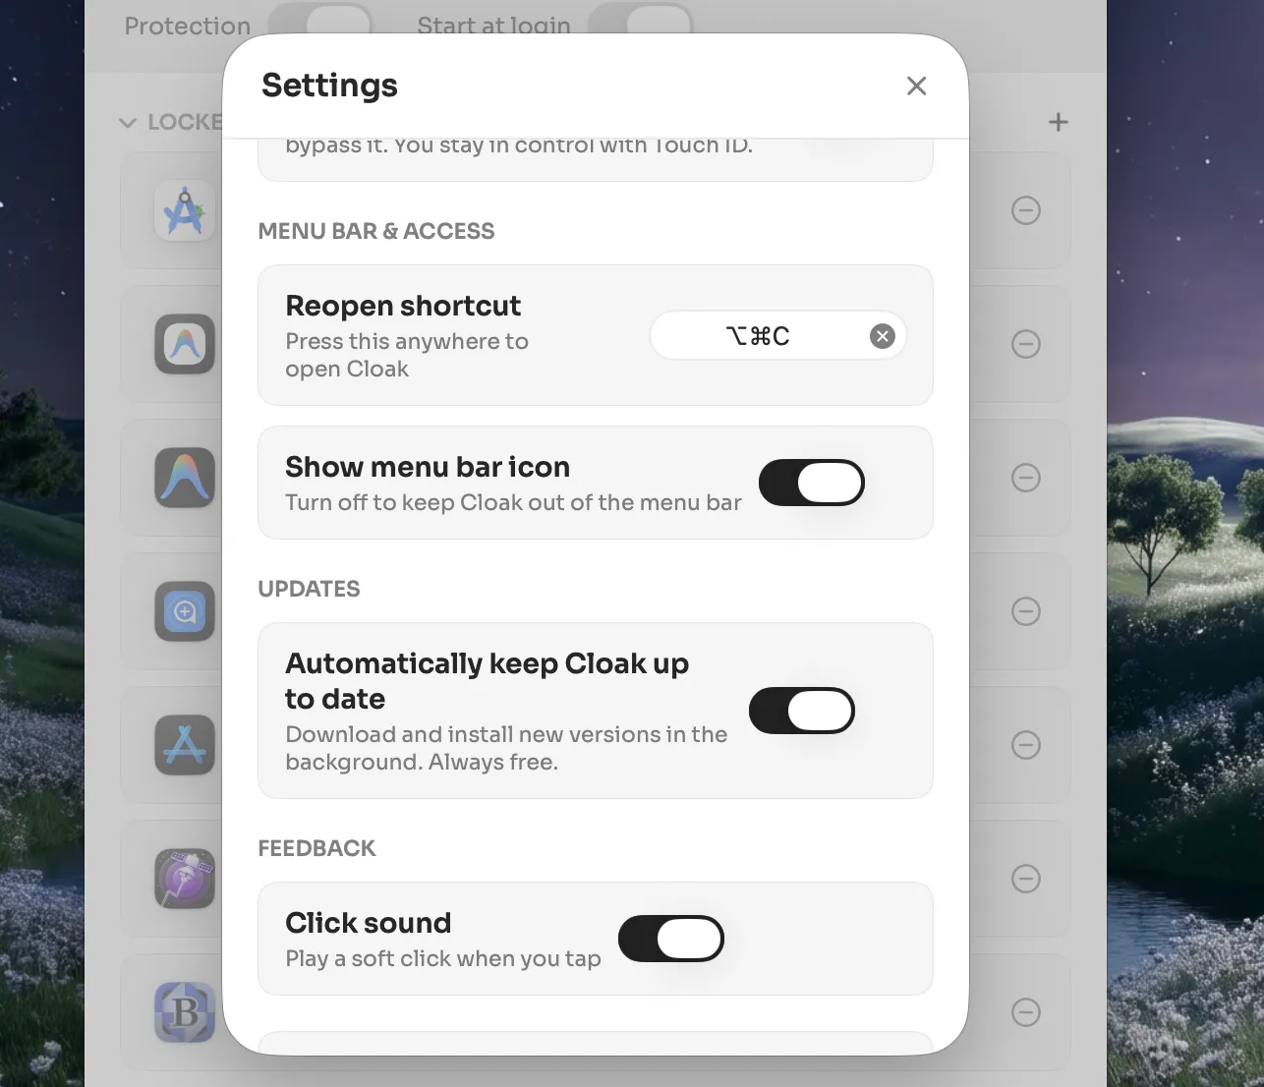
Task: Select the B lettered app icon
Action: point(185,1012)
